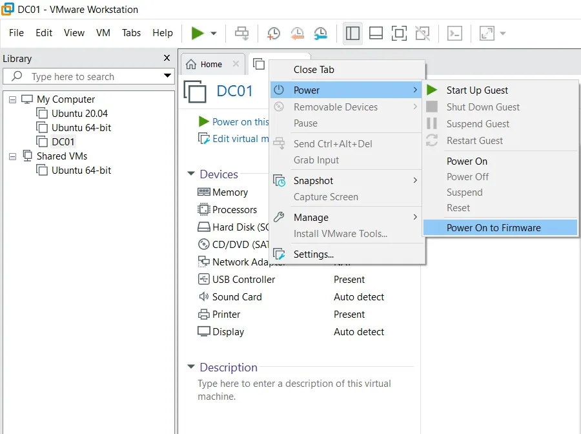Image resolution: width=581 pixels, height=434 pixels.
Task: Select Power On to Firmware
Action: pyautogui.click(x=500, y=227)
